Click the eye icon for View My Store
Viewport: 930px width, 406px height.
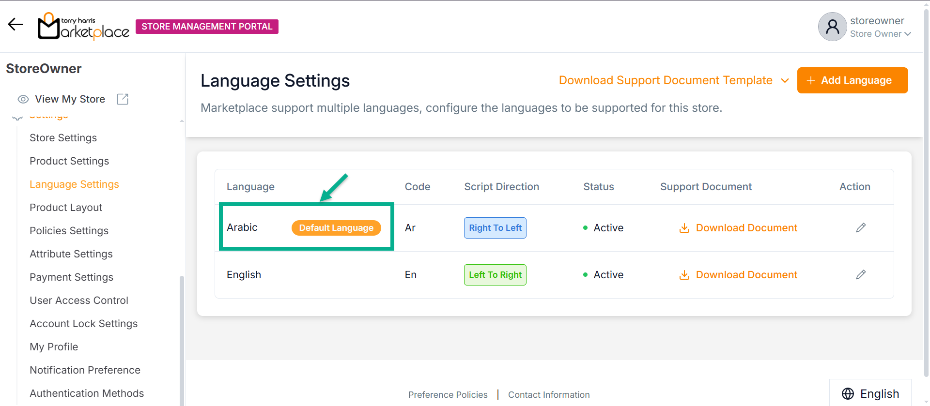pyautogui.click(x=23, y=99)
